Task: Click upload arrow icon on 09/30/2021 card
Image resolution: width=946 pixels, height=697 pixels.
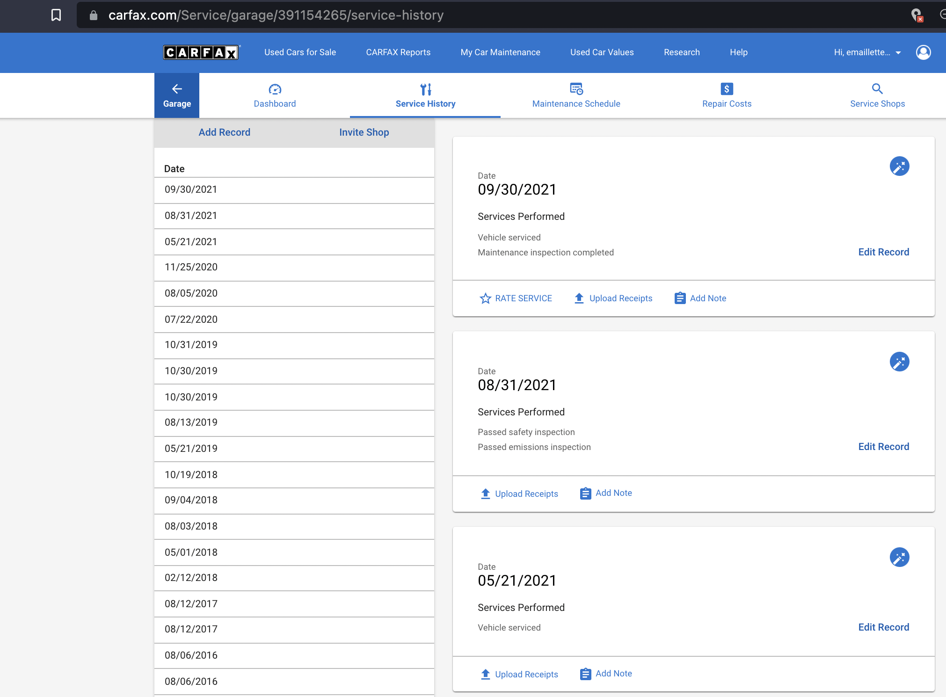Action: point(579,298)
